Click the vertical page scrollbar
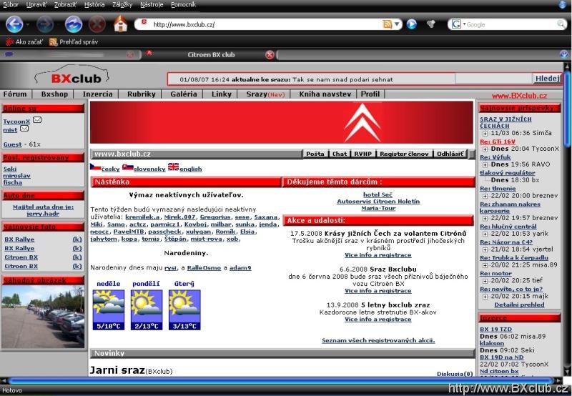The width and height of the screenshot is (572, 396). (566, 109)
